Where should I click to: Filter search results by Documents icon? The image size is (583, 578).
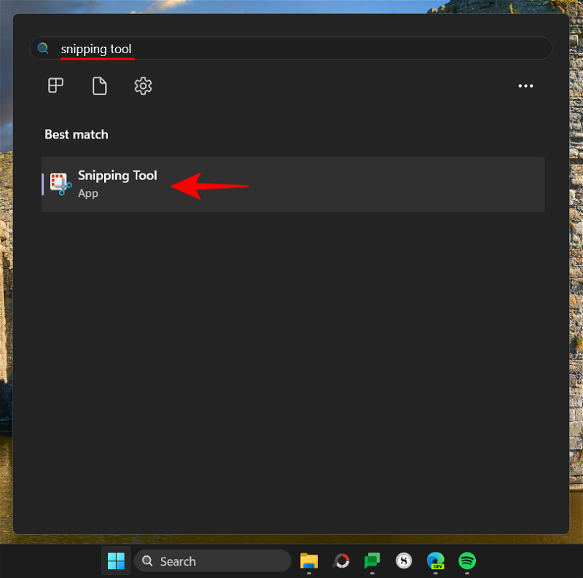[99, 86]
